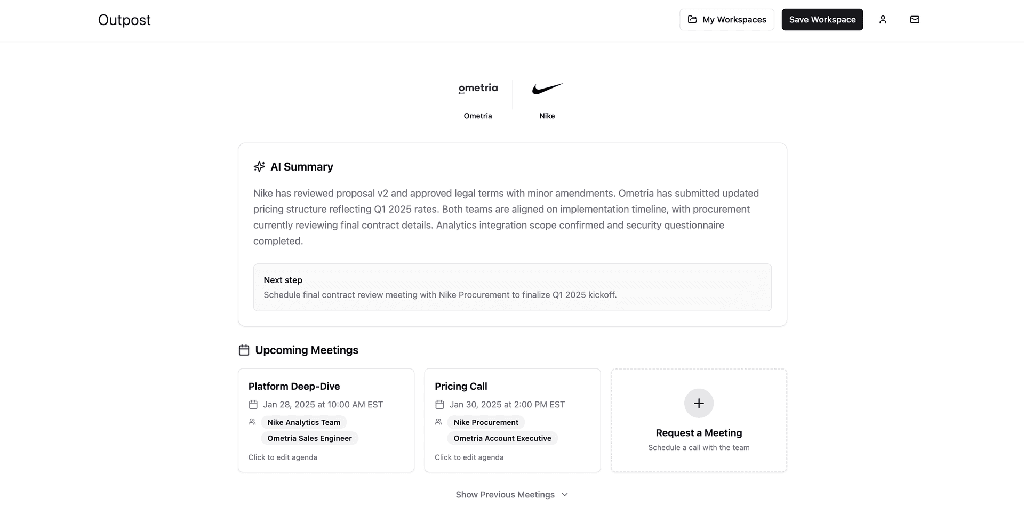Click the folder icon in My Workspaces button

pos(692,19)
